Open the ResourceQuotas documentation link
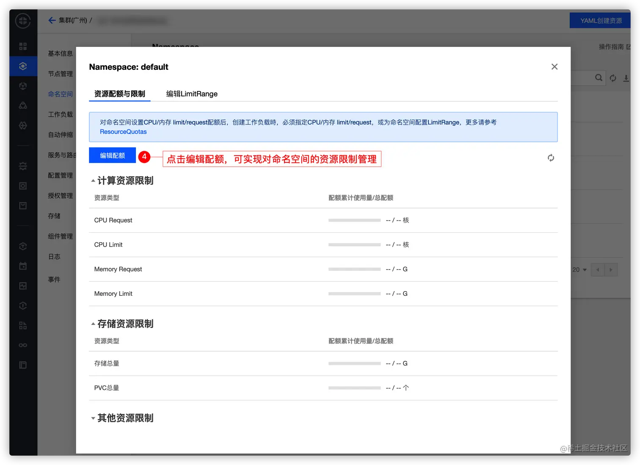Screen dimensions: 640x465 pos(123,132)
